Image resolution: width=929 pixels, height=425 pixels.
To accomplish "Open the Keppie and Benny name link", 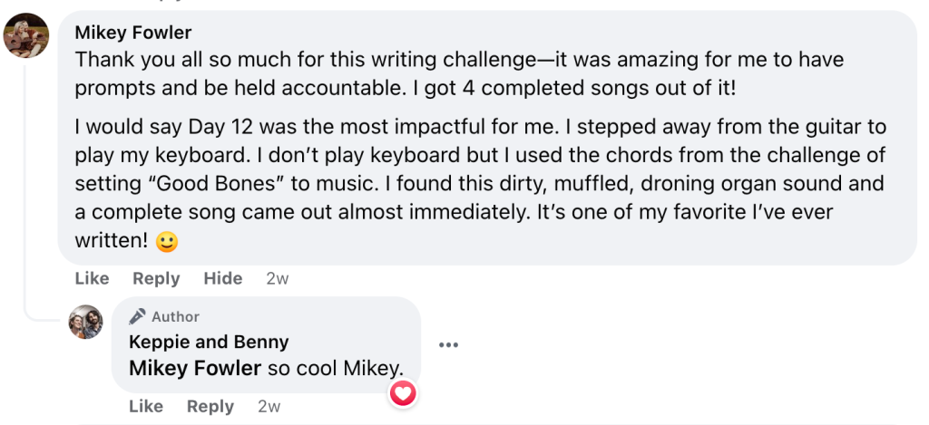I will click(x=209, y=342).
